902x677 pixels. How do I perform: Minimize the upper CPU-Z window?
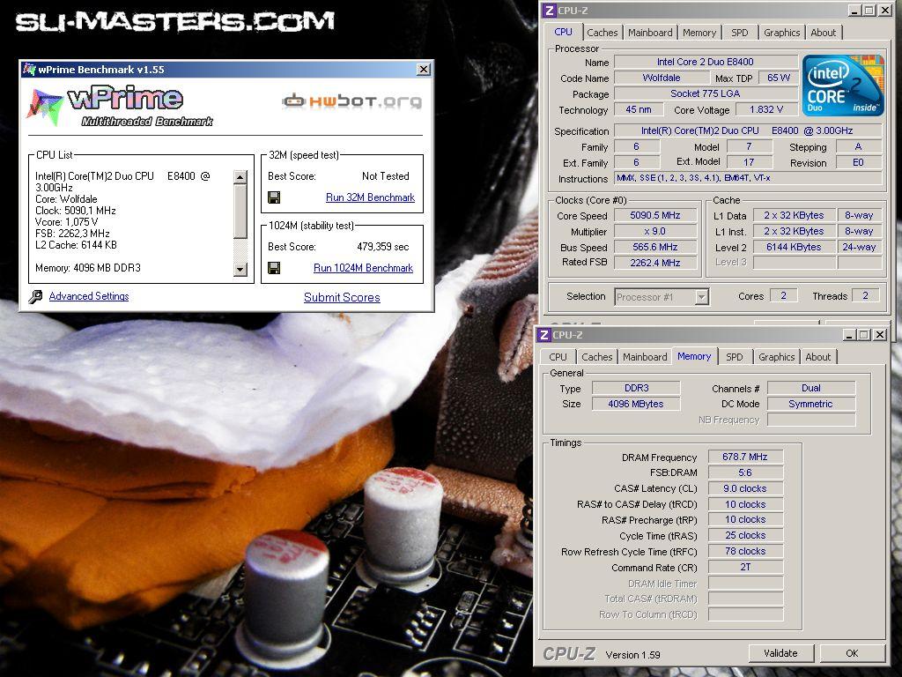[x=854, y=11]
